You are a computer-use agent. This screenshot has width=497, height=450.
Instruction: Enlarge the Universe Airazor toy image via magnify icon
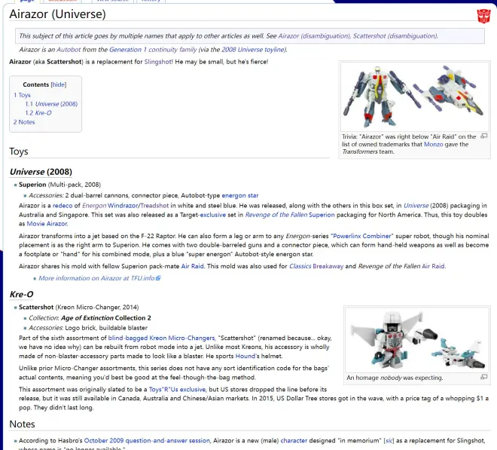click(x=483, y=136)
